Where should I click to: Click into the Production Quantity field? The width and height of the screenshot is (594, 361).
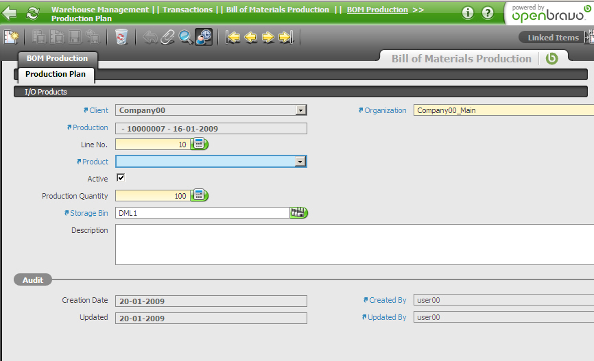pos(152,195)
